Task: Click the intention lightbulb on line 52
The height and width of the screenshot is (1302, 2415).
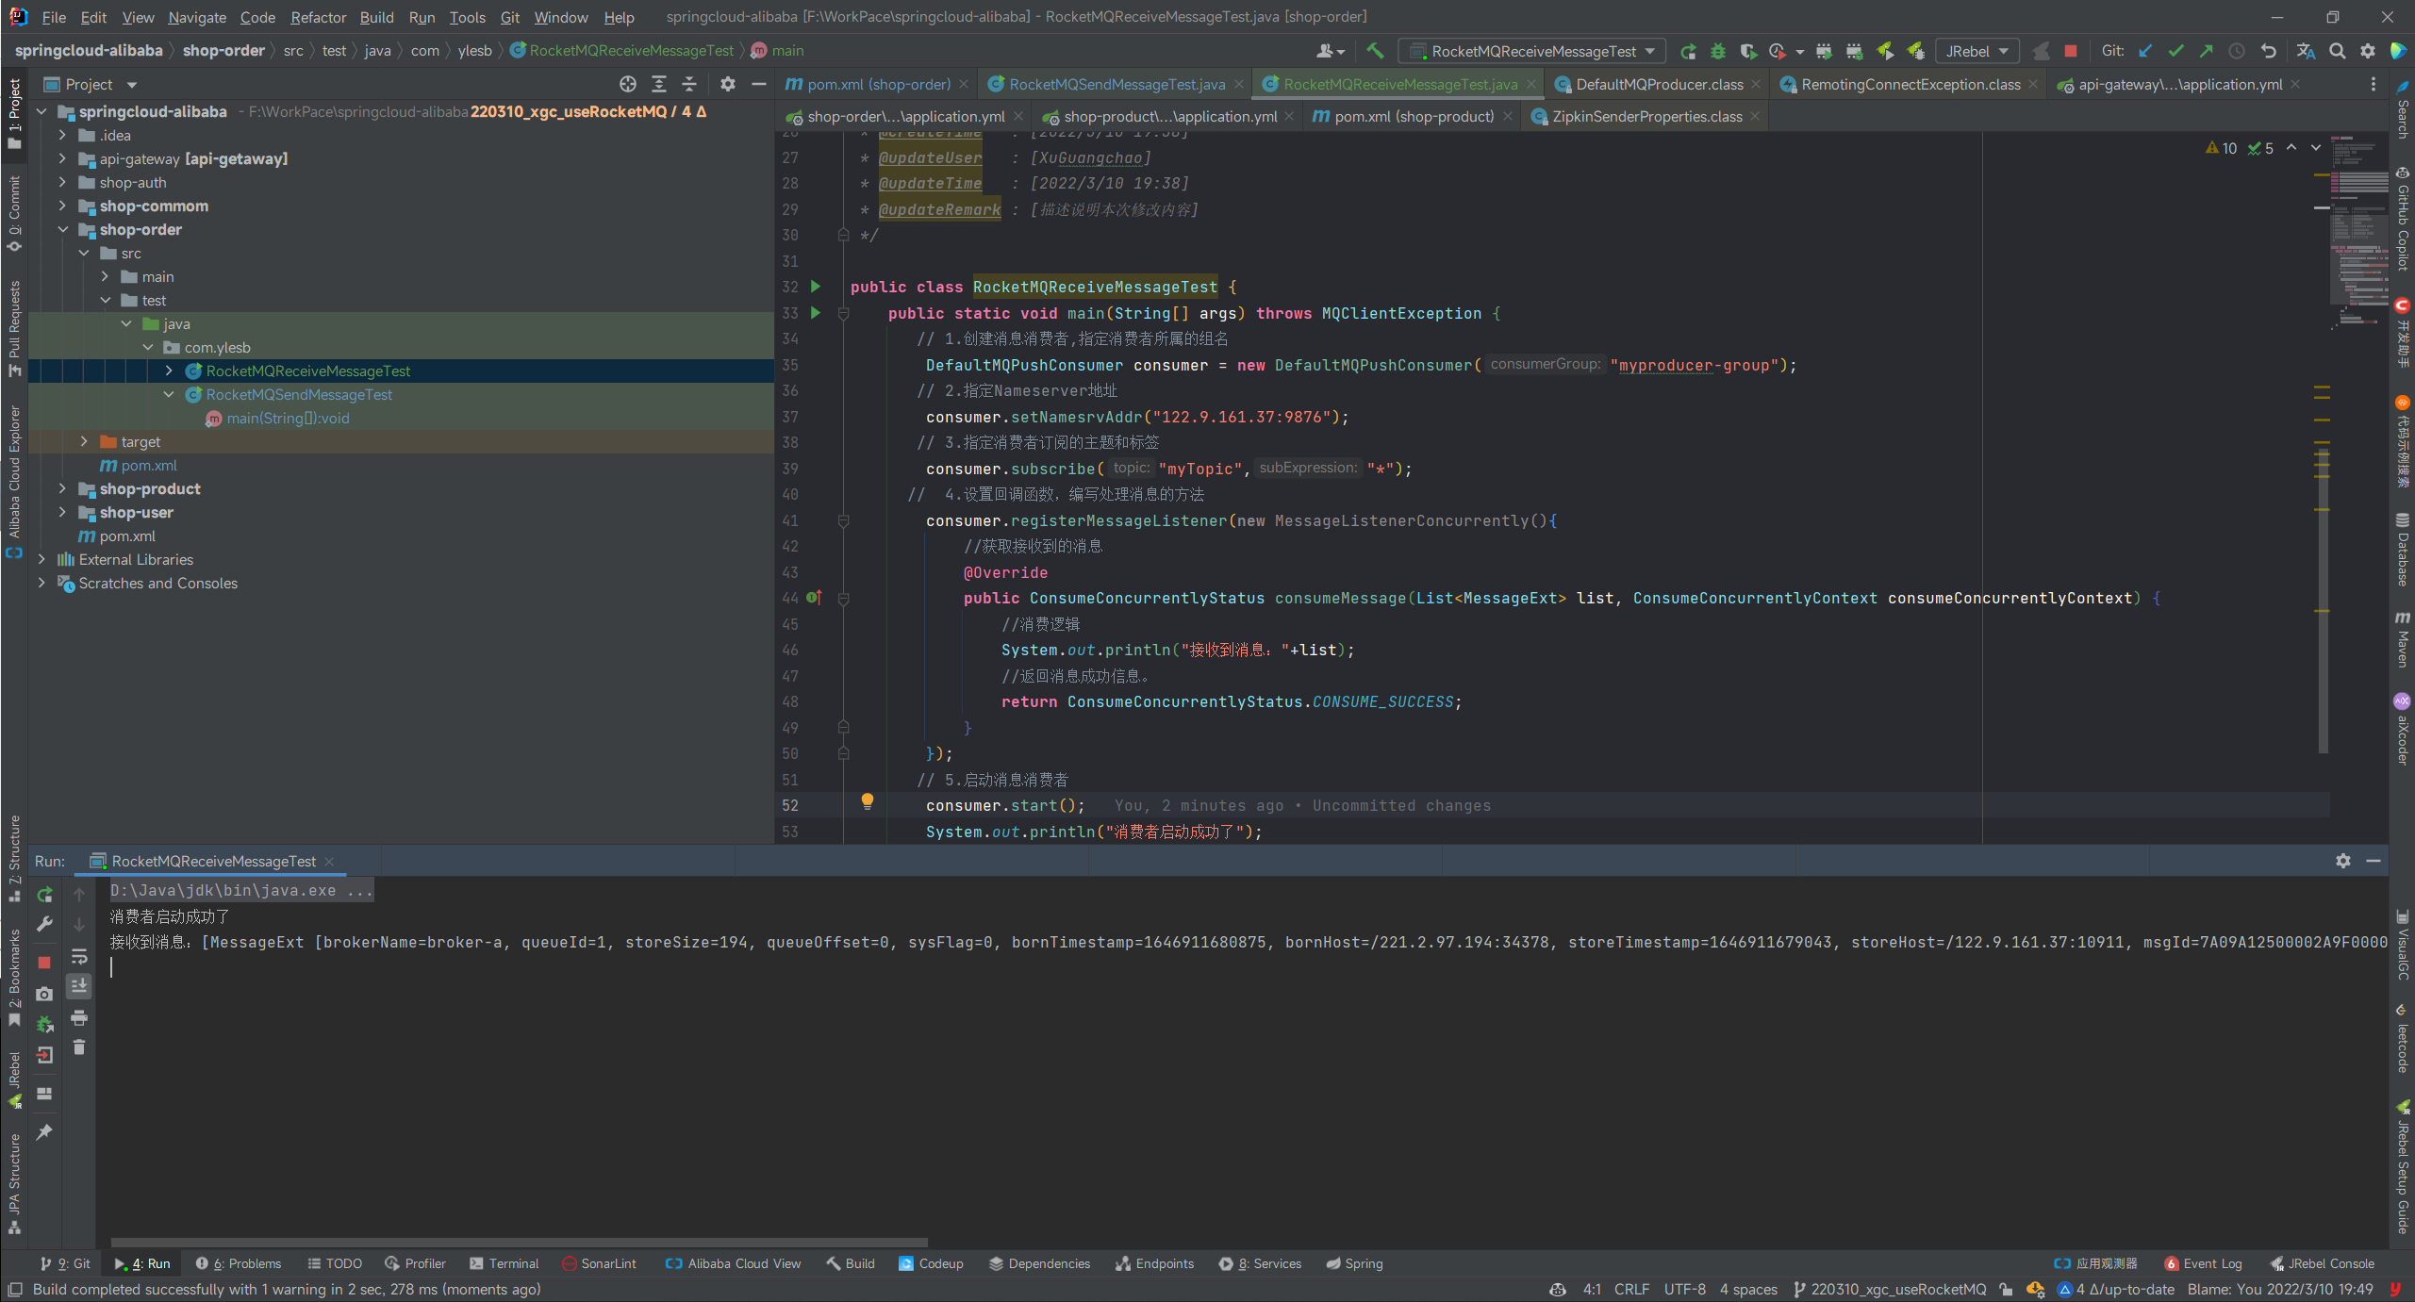Action: click(x=867, y=802)
